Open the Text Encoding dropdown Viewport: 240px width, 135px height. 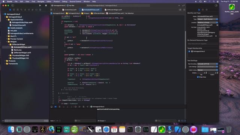pos(207,64)
